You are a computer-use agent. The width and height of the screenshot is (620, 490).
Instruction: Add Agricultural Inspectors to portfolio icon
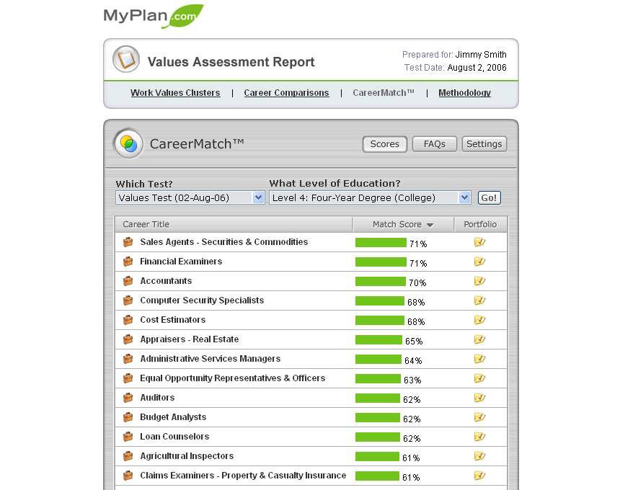pyautogui.click(x=479, y=456)
